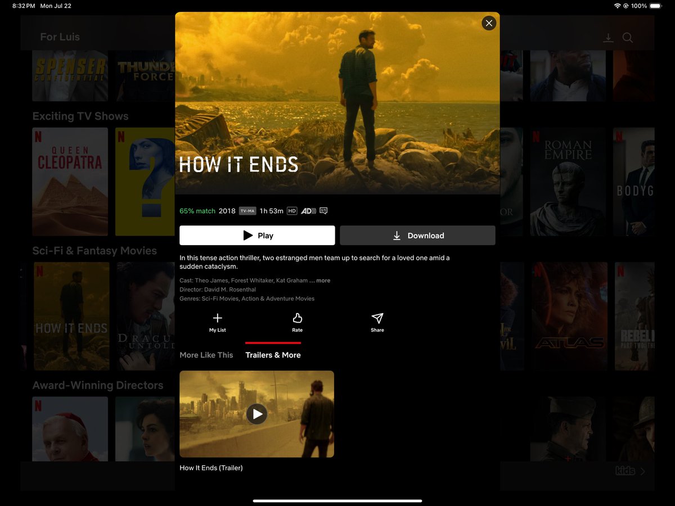Download How It Ends for offline viewing
This screenshot has height=506, width=675.
coord(417,235)
